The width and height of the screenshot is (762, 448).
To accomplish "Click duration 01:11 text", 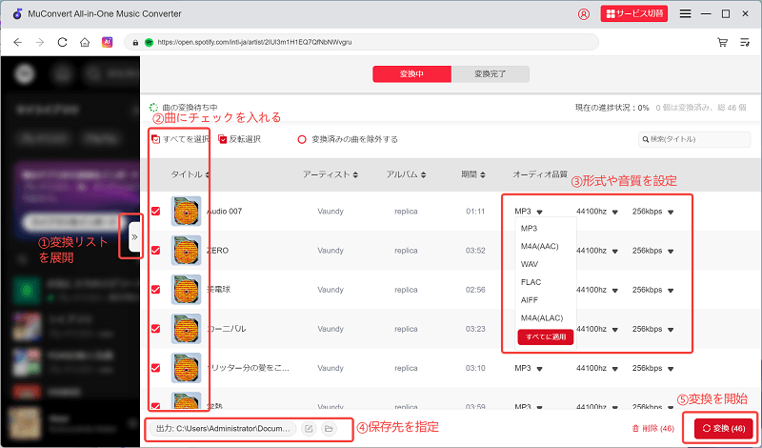I will pyautogui.click(x=475, y=211).
